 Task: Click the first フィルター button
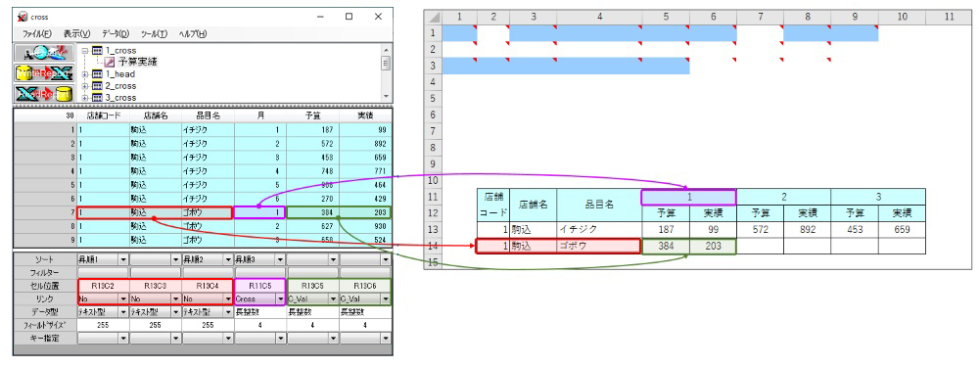pos(103,272)
